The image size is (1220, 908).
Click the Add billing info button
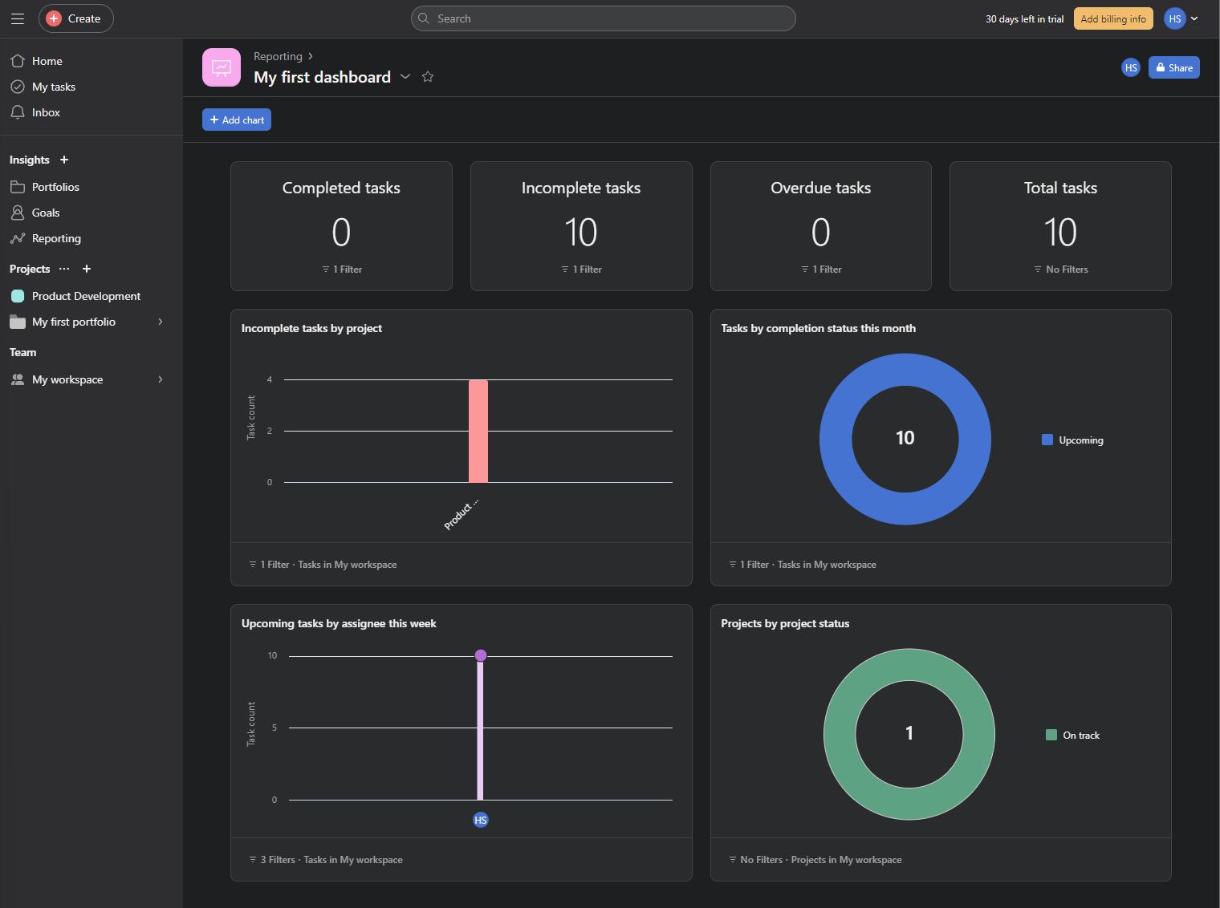pos(1112,18)
